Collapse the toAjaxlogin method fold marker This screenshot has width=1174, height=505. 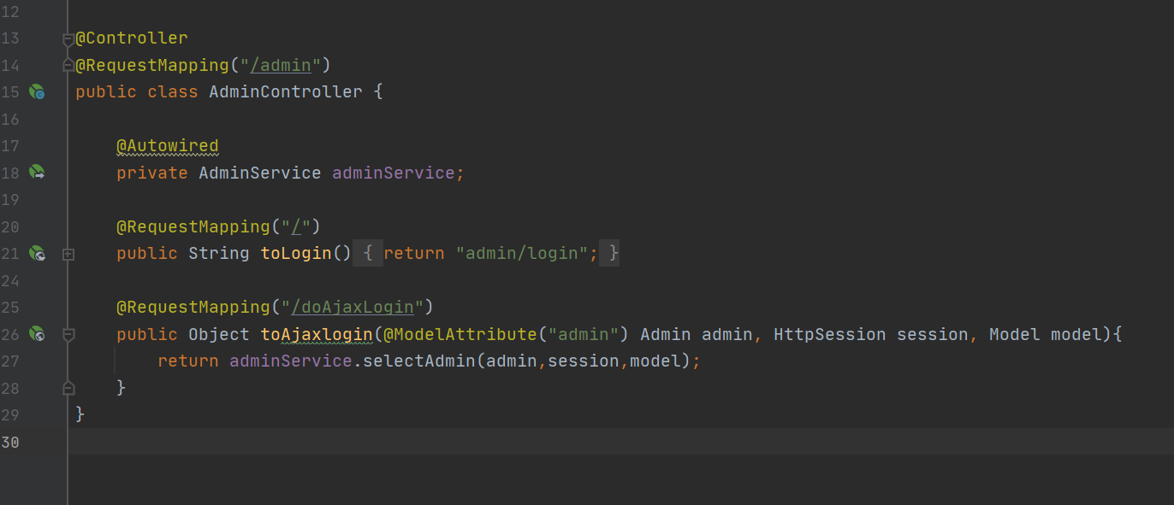point(68,334)
